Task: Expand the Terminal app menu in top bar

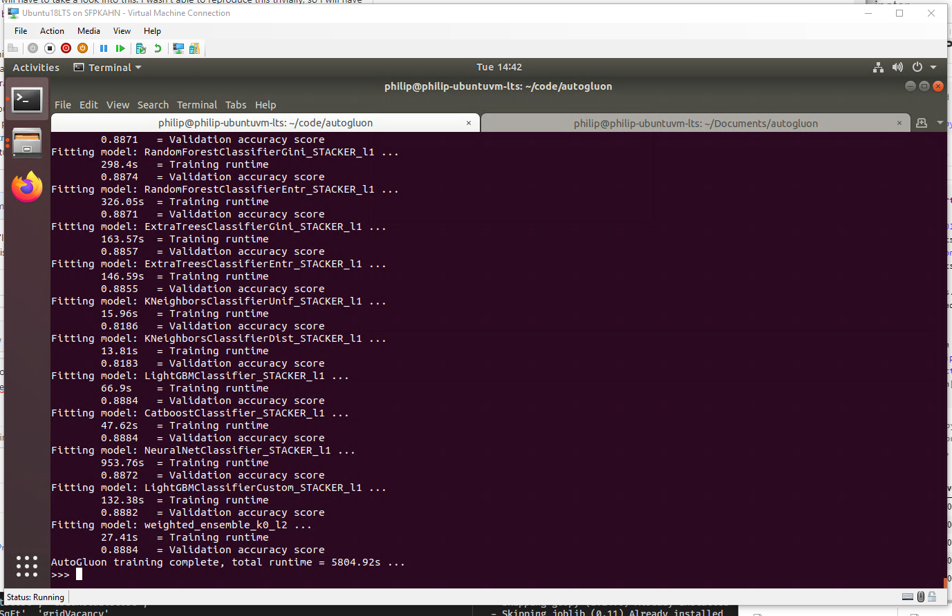Action: (x=108, y=68)
